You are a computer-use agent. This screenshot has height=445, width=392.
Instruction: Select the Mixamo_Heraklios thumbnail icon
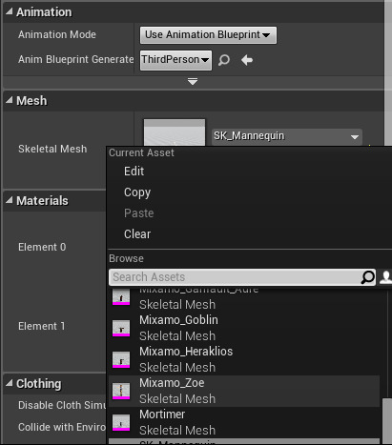[121, 359]
